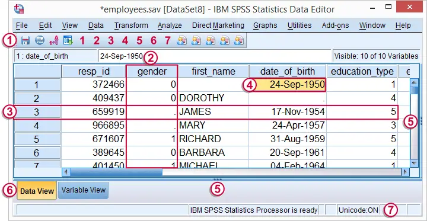
Task: Select row number 1 header
Action: [x=37, y=85]
